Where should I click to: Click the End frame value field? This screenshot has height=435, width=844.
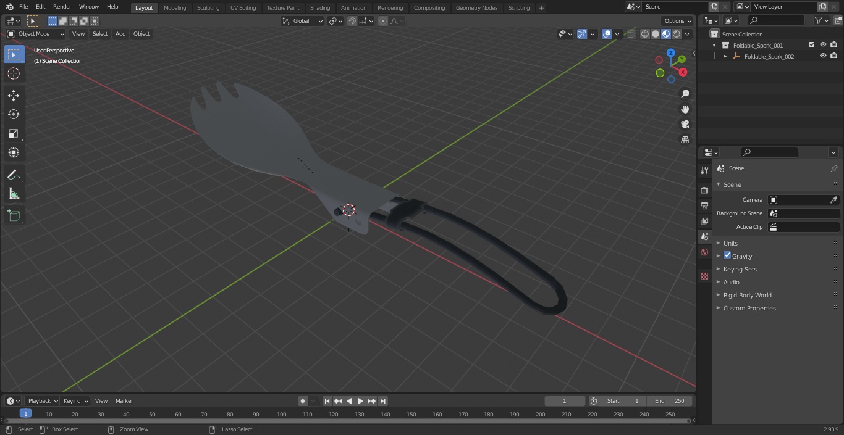point(670,401)
